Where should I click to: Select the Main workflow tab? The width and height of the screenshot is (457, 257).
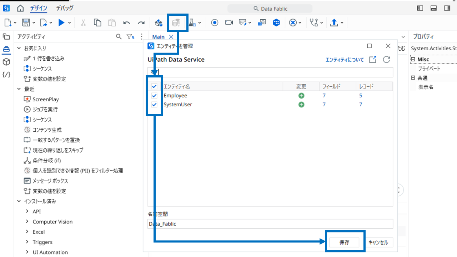tap(159, 37)
